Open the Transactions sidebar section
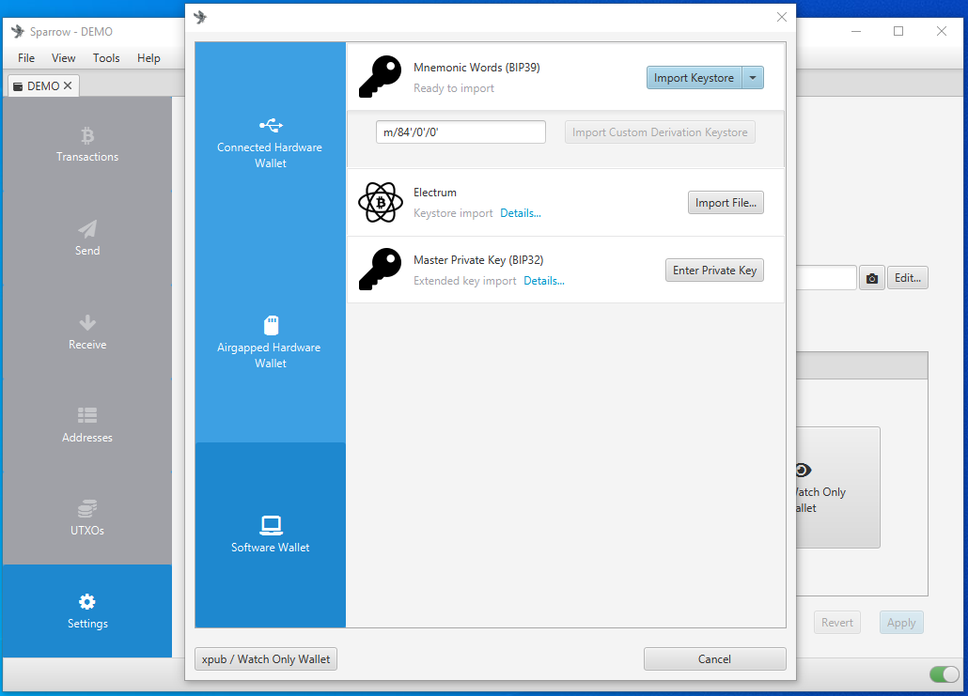Image resolution: width=968 pixels, height=696 pixels. tap(87, 145)
